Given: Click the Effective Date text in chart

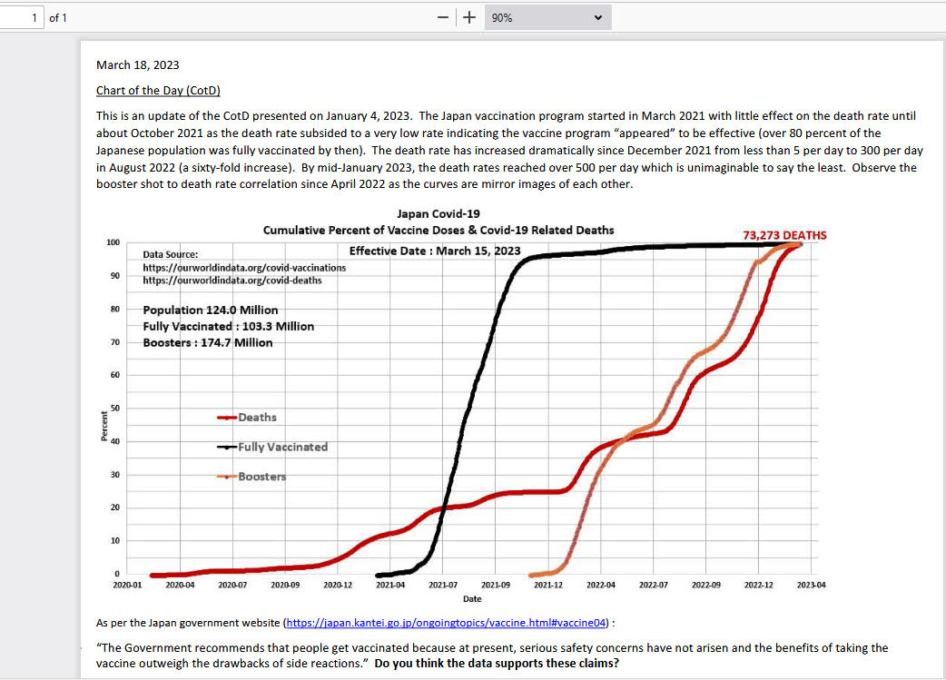Looking at the screenshot, I should coord(435,251).
